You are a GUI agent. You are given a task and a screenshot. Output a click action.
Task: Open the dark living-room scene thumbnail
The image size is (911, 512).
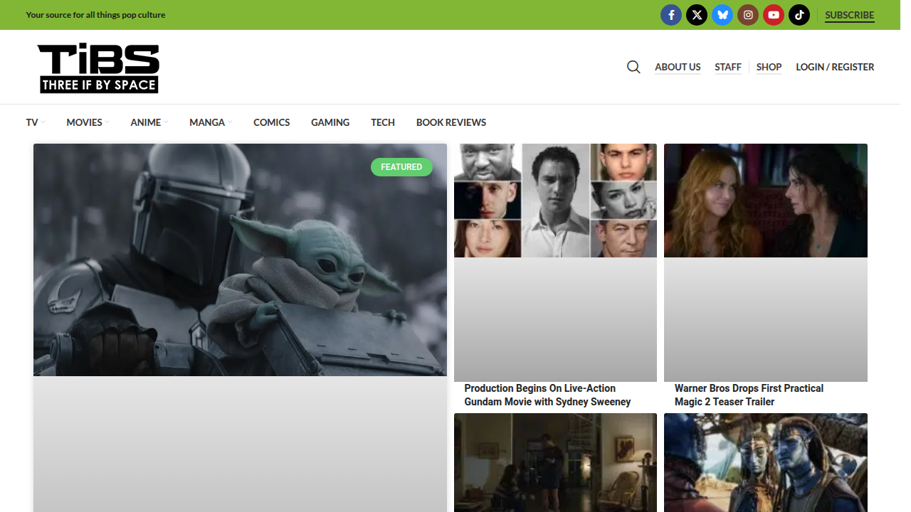tap(555, 462)
